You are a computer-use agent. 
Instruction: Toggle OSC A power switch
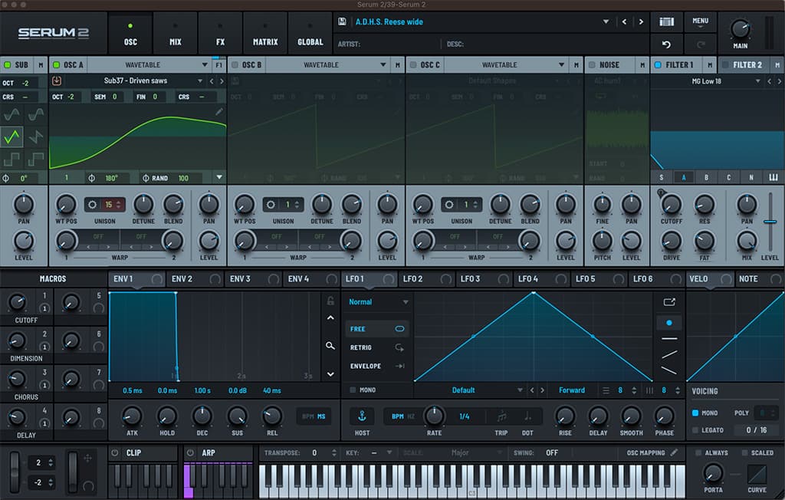[x=57, y=65]
